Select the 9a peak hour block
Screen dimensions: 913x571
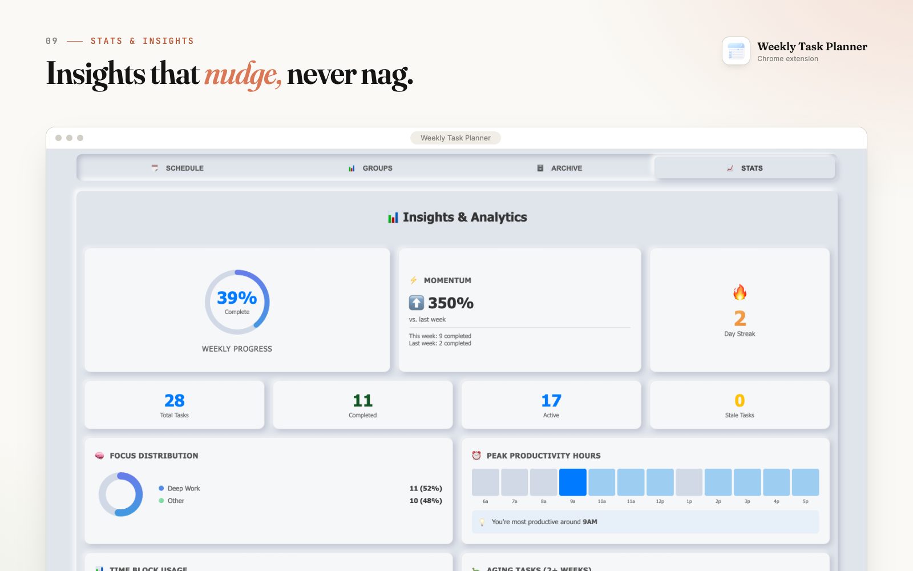coord(573,482)
